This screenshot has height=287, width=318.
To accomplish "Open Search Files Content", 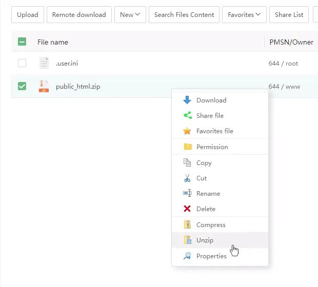I will coord(184,14).
